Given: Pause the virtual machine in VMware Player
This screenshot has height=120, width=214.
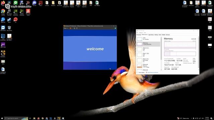Looking at the screenshot, I should tap(71, 28).
